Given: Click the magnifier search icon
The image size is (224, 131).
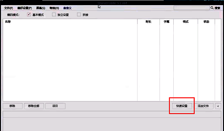Looking at the screenshot, I should 212,8.
